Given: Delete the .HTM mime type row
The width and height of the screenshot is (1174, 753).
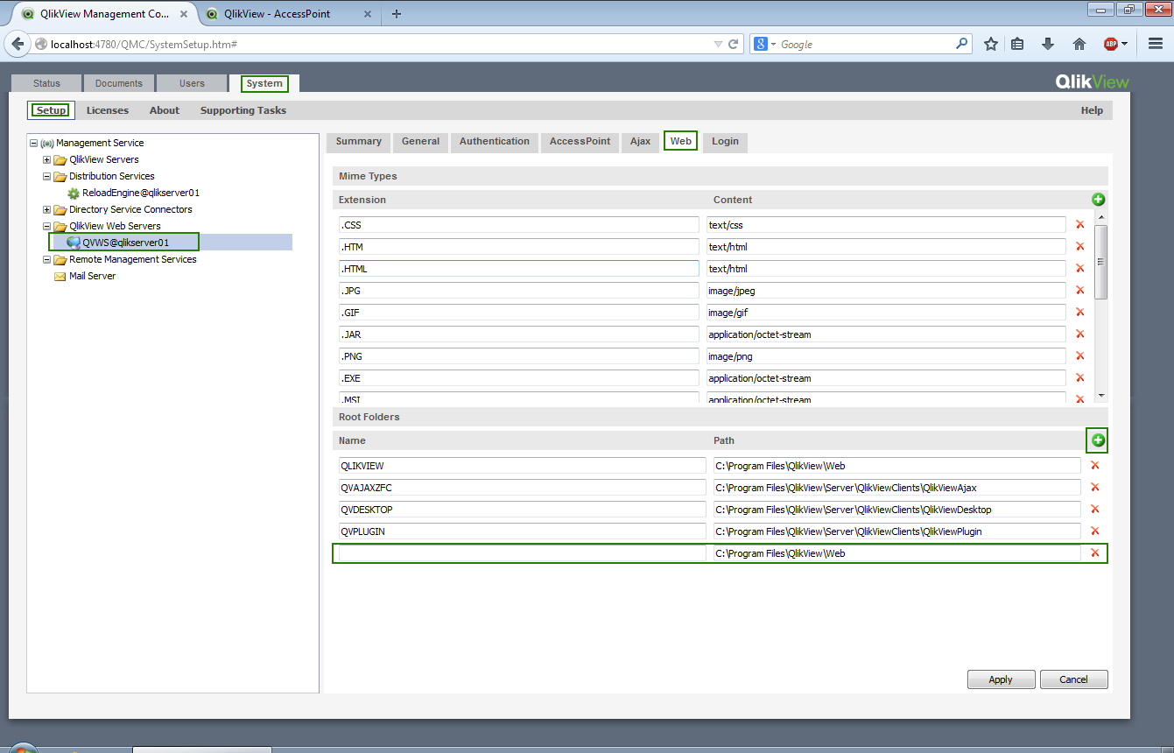Looking at the screenshot, I should click(x=1079, y=247).
